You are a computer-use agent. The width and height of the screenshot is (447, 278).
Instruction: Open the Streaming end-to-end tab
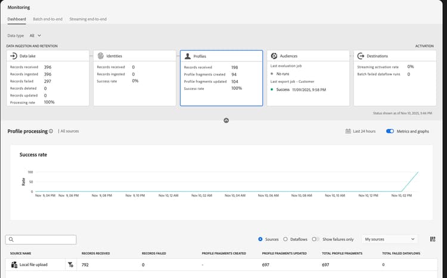(88, 19)
